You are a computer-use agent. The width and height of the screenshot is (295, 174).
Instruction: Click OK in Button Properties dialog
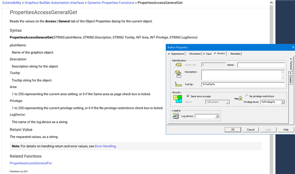click(x=233, y=130)
